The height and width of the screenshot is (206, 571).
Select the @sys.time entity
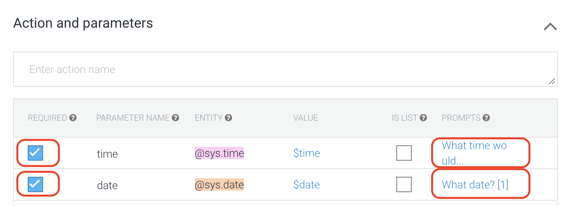(x=219, y=153)
